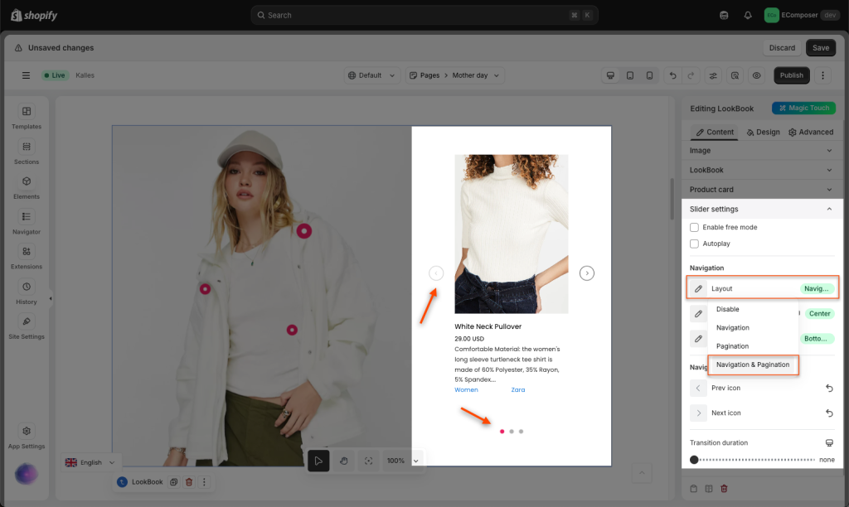
Task: Reset the Prev icon setting
Action: pyautogui.click(x=829, y=388)
